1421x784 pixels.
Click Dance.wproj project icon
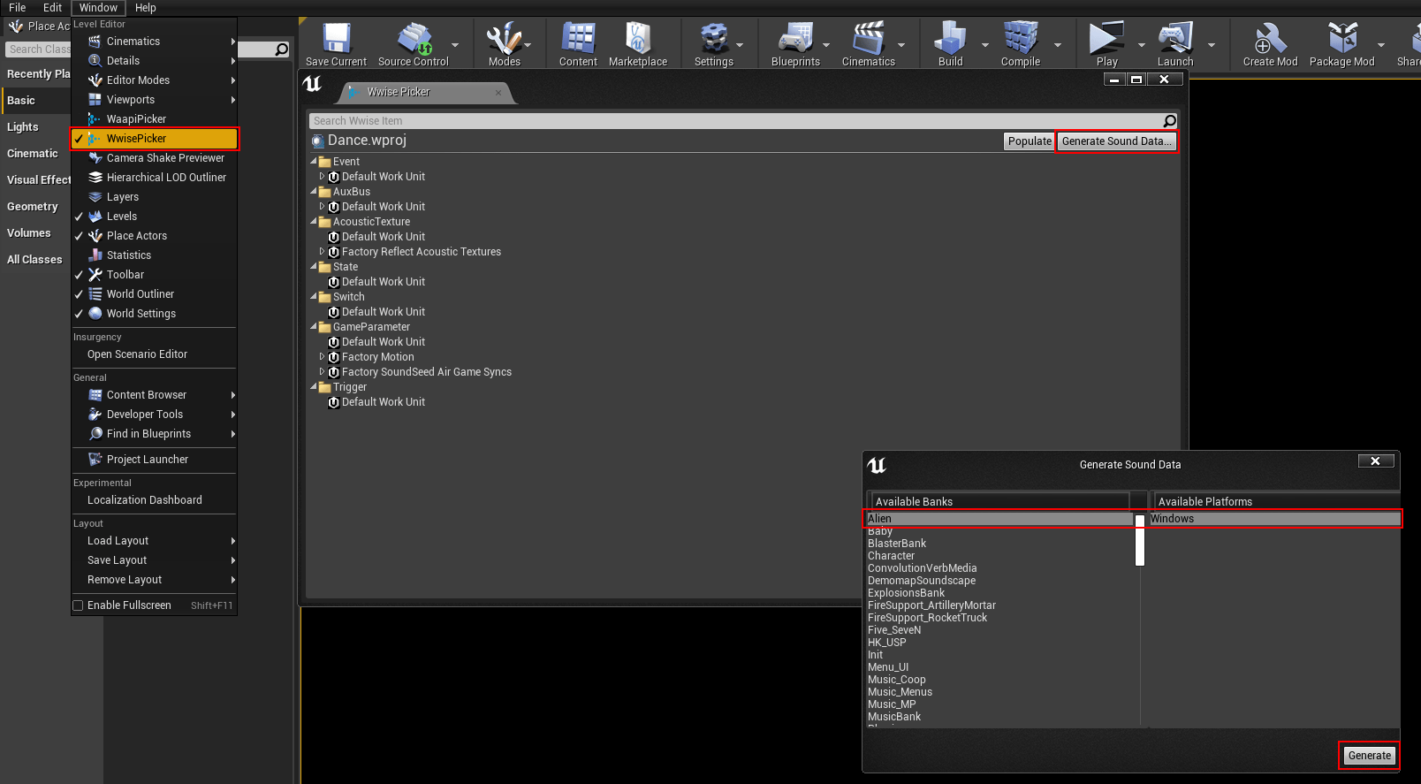click(318, 141)
